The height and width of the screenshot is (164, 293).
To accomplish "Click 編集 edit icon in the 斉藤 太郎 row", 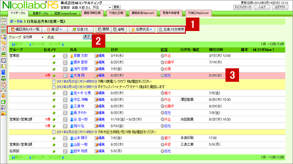I will coord(99,56).
